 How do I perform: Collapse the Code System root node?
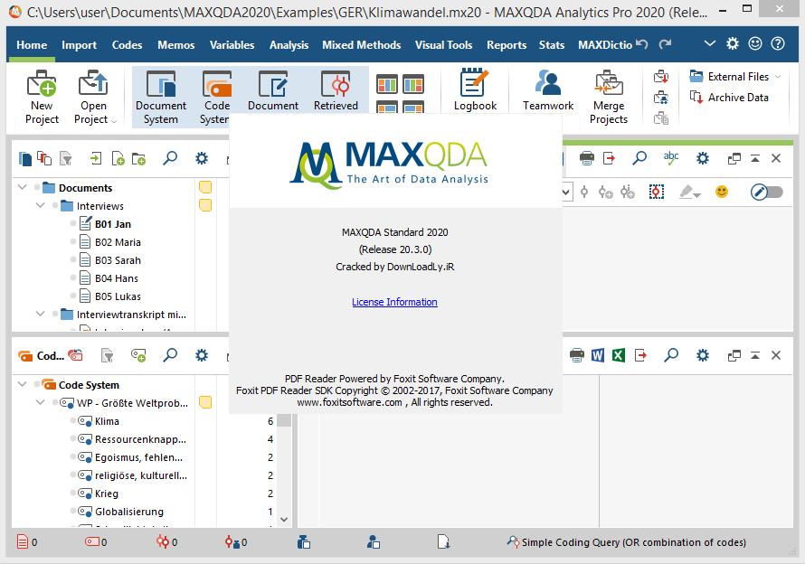[22, 384]
